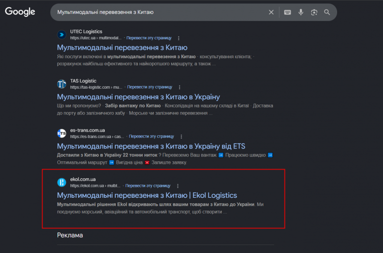Click the https://ekol.com.ua URL breadcrumb
383x253 pixels.
click(95, 186)
